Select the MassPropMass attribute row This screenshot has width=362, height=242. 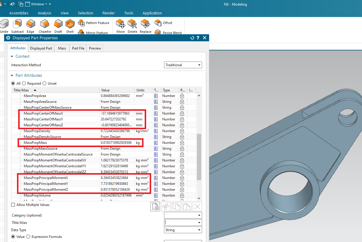tap(103, 143)
